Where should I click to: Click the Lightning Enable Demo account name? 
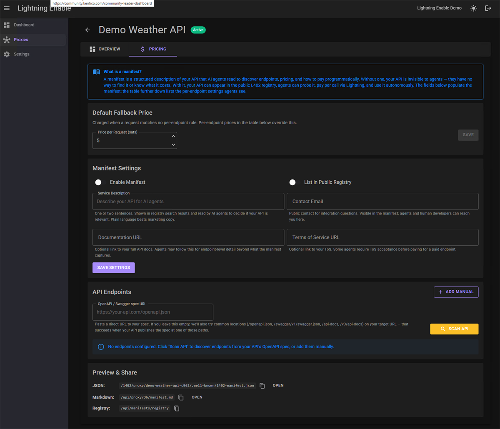click(439, 8)
